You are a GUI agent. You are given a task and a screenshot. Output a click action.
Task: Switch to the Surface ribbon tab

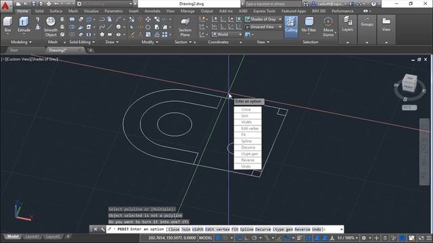click(55, 11)
